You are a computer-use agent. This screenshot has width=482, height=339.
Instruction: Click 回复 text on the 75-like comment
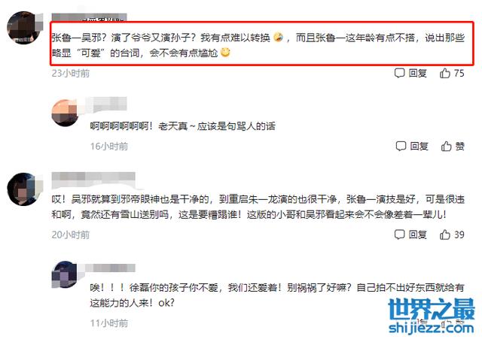[417, 73]
